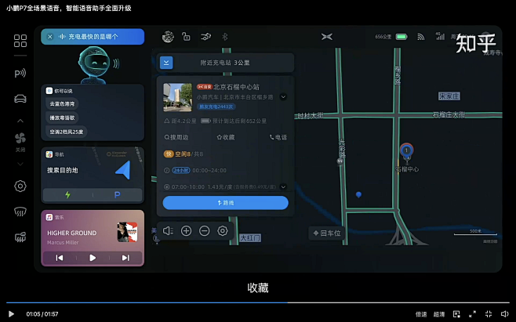Open the car controls icon in sidebar
The height and width of the screenshot is (322, 516).
[20, 99]
